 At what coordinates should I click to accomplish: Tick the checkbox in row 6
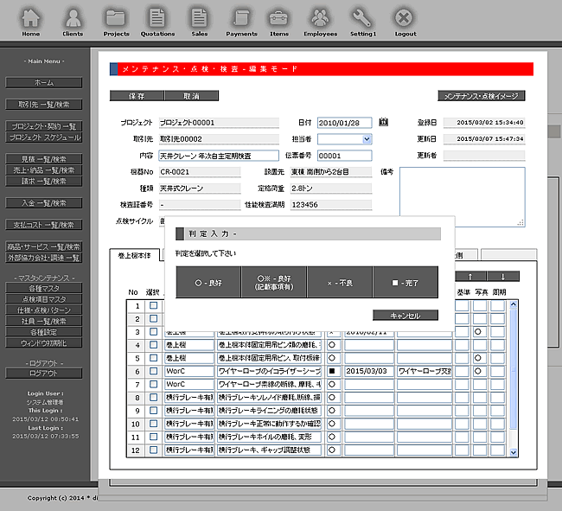153,371
